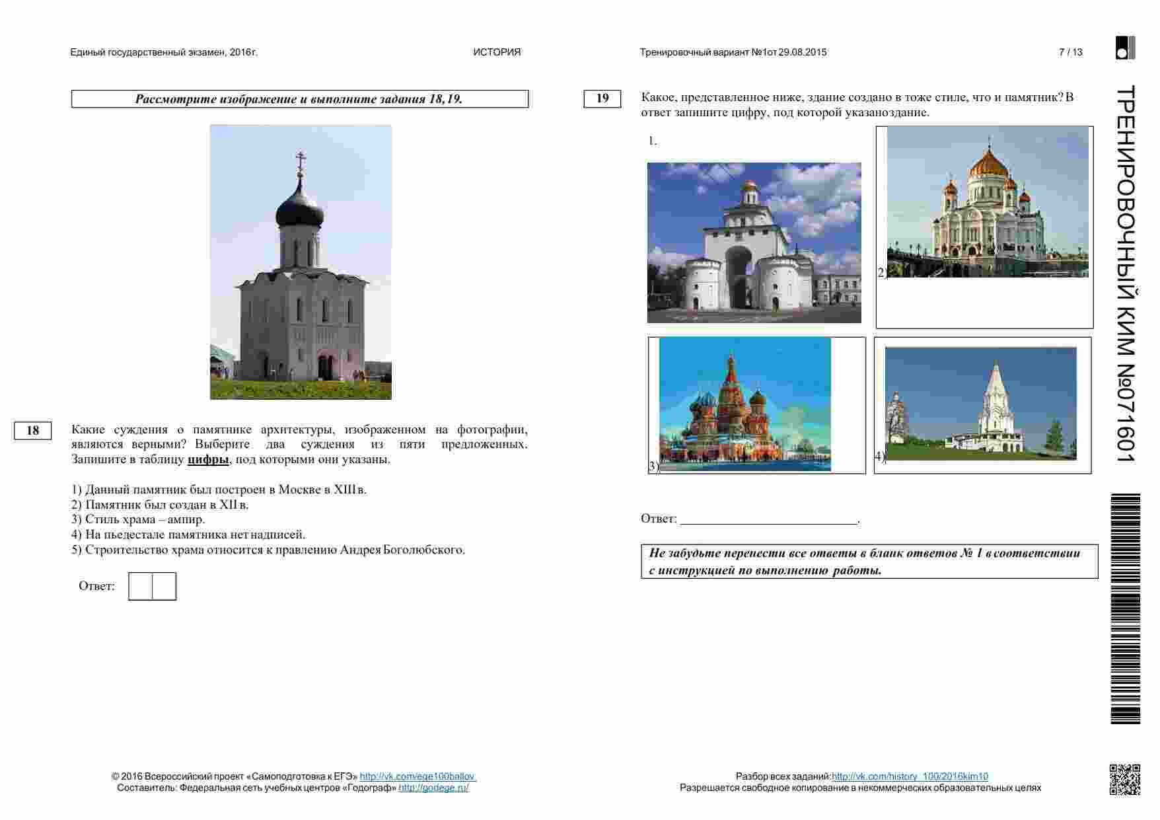Screen dimensions: 1160x820
Task: Open the vk.com/ege100ballov link
Action: [x=417, y=776]
